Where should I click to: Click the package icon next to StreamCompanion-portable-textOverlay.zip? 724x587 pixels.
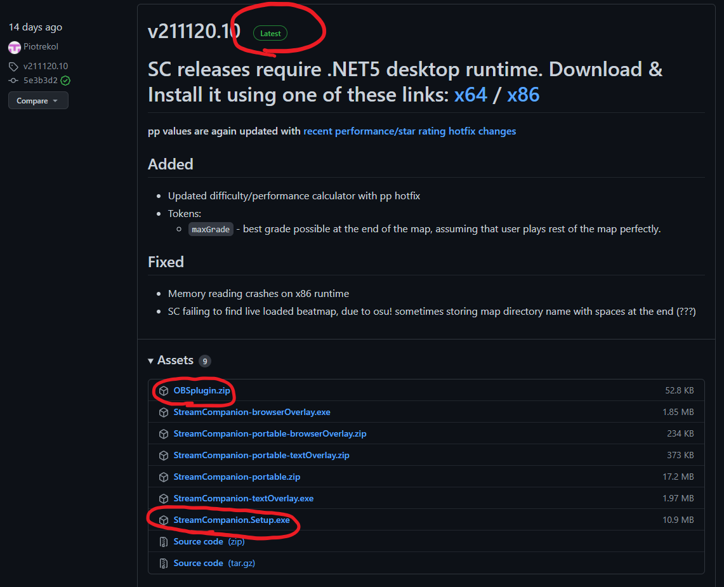[x=164, y=456]
